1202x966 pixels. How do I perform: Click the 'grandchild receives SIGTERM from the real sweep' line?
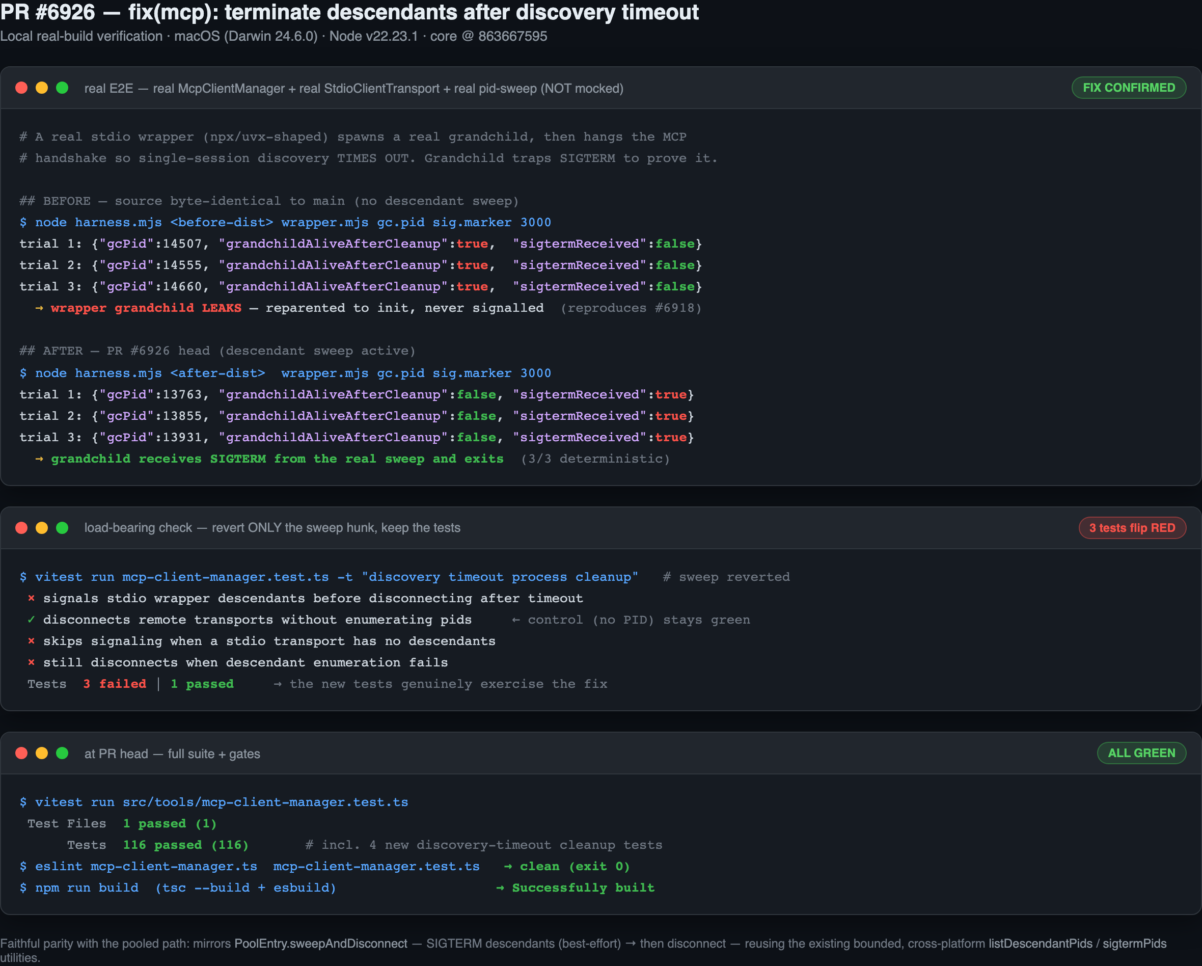[x=352, y=459]
